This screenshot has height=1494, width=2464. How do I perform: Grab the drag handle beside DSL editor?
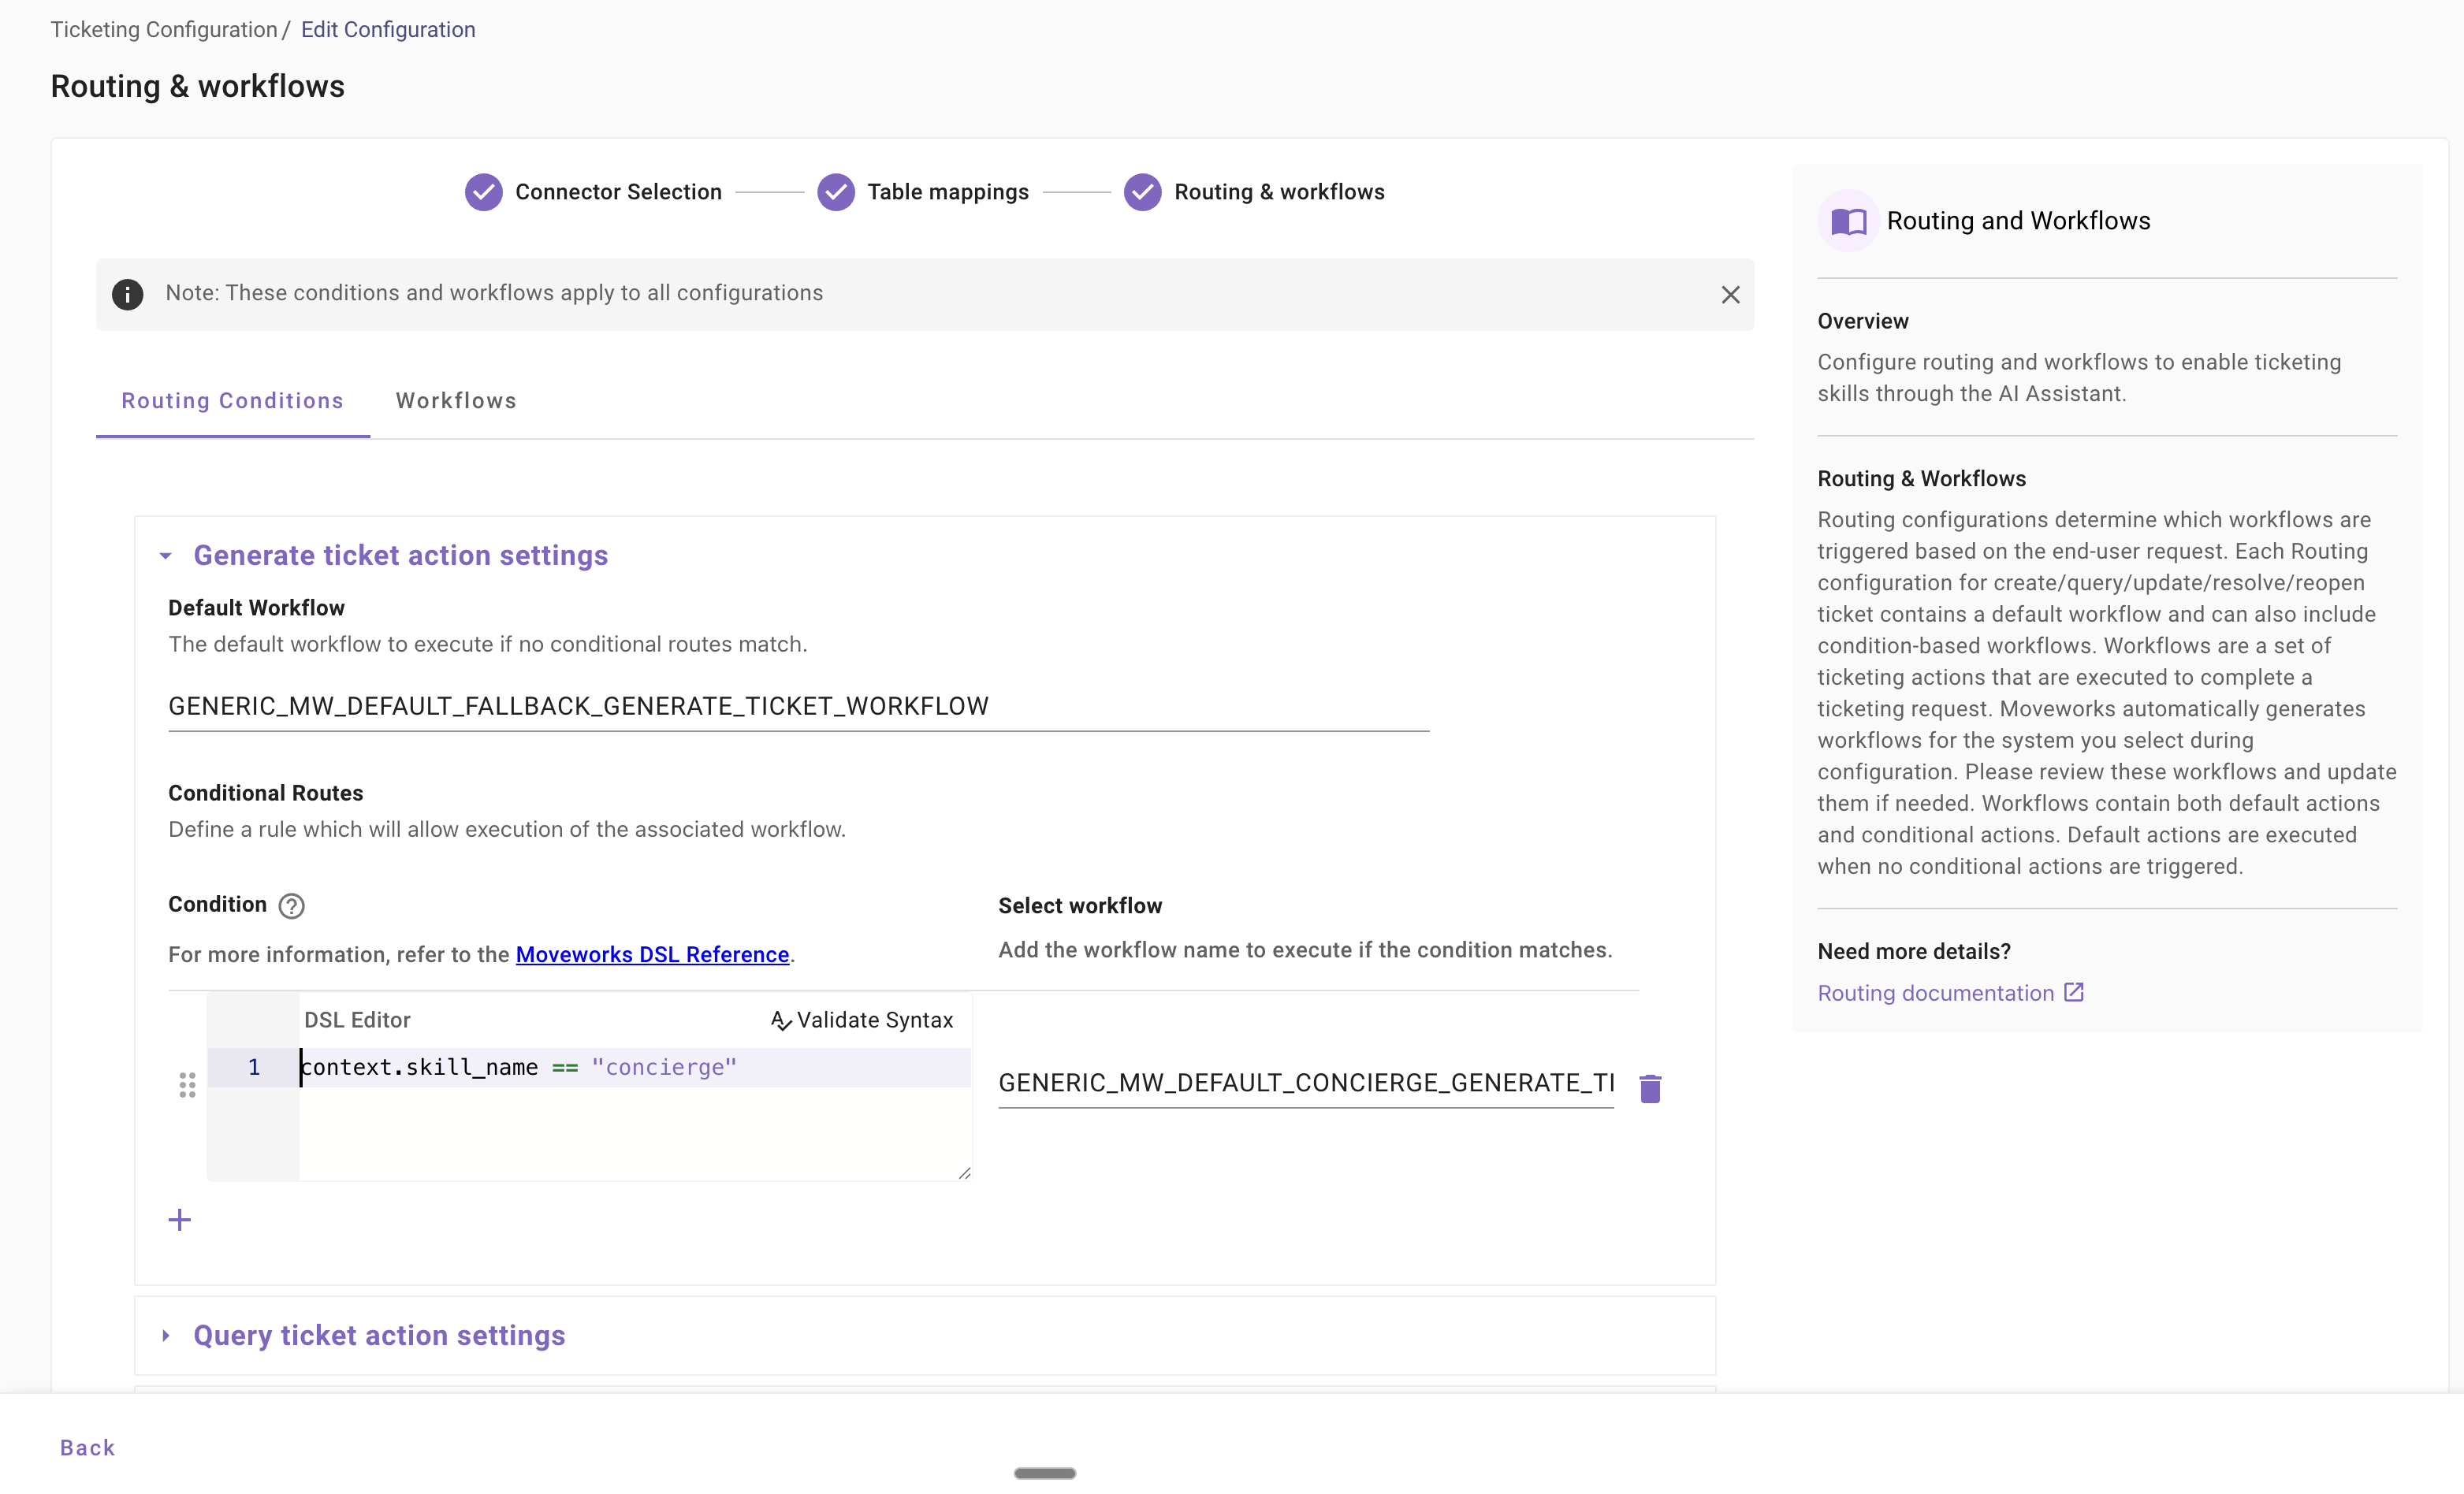point(187,1085)
